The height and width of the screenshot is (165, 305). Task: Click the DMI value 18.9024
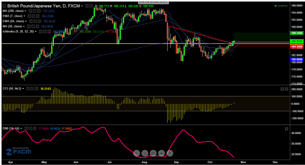click(x=55, y=129)
